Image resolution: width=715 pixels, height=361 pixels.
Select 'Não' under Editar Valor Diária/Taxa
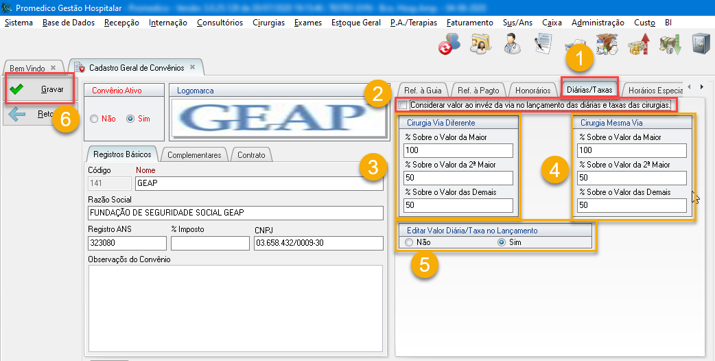(410, 242)
